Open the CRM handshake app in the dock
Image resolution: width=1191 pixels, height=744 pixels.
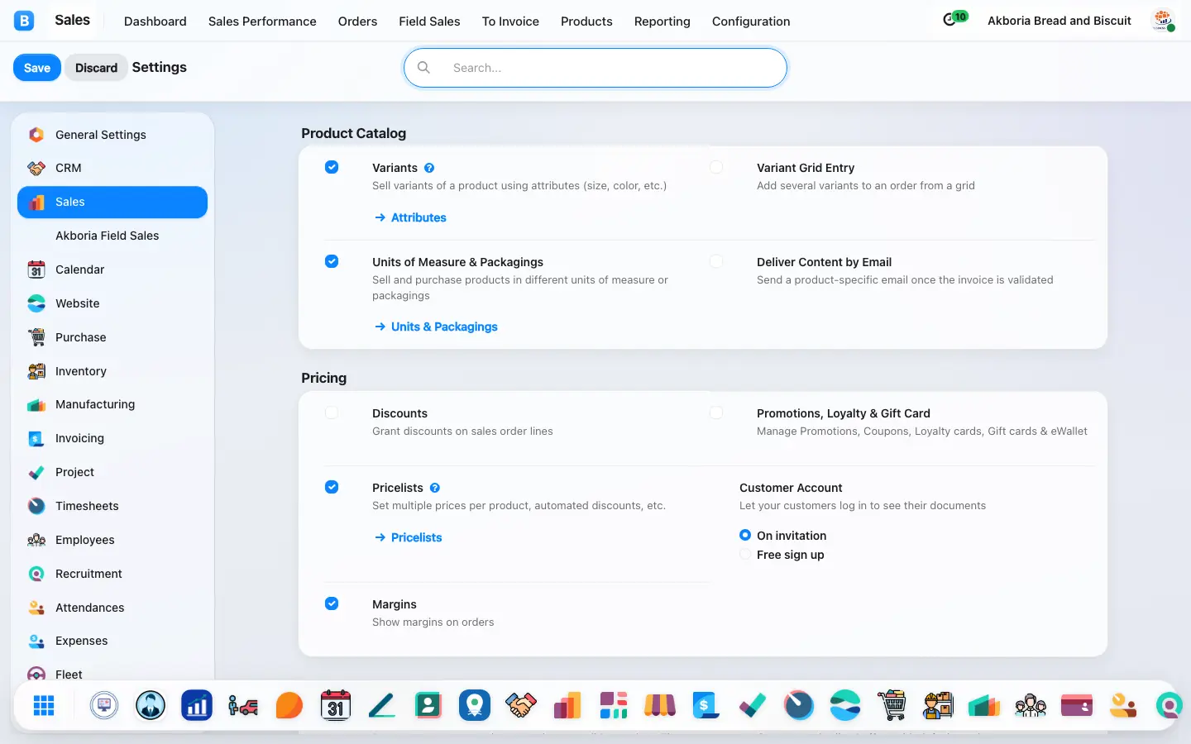pyautogui.click(x=521, y=705)
